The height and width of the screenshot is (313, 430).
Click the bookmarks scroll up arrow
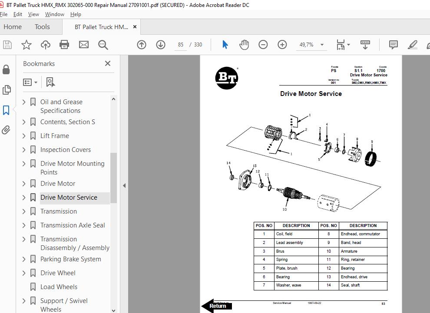113,99
